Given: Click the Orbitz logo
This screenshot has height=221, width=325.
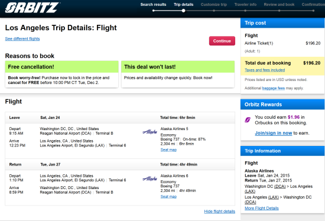Looking at the screenshot, I should (32, 8).
